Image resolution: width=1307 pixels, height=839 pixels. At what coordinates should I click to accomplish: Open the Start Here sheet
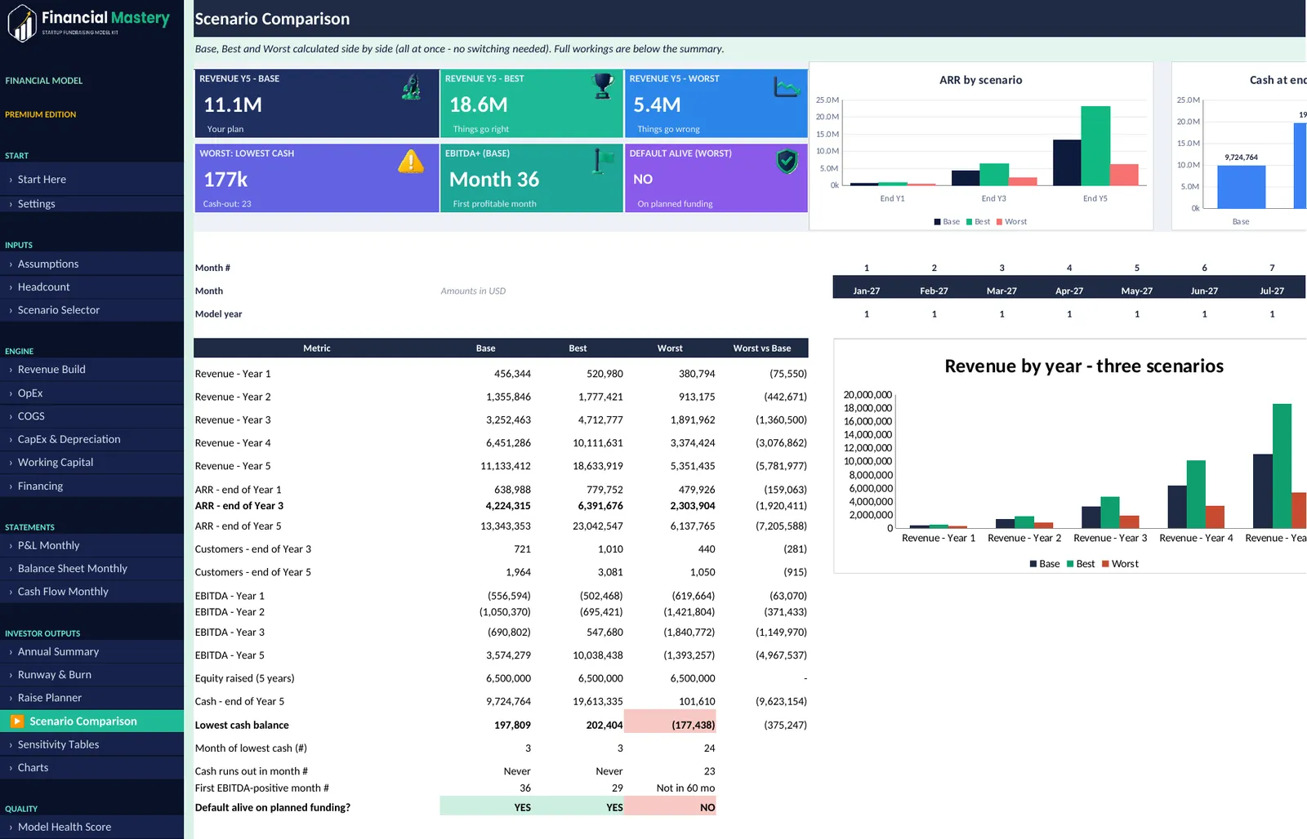pos(91,180)
